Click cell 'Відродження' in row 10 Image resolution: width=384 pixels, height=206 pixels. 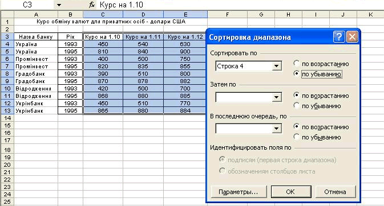tap(36, 88)
